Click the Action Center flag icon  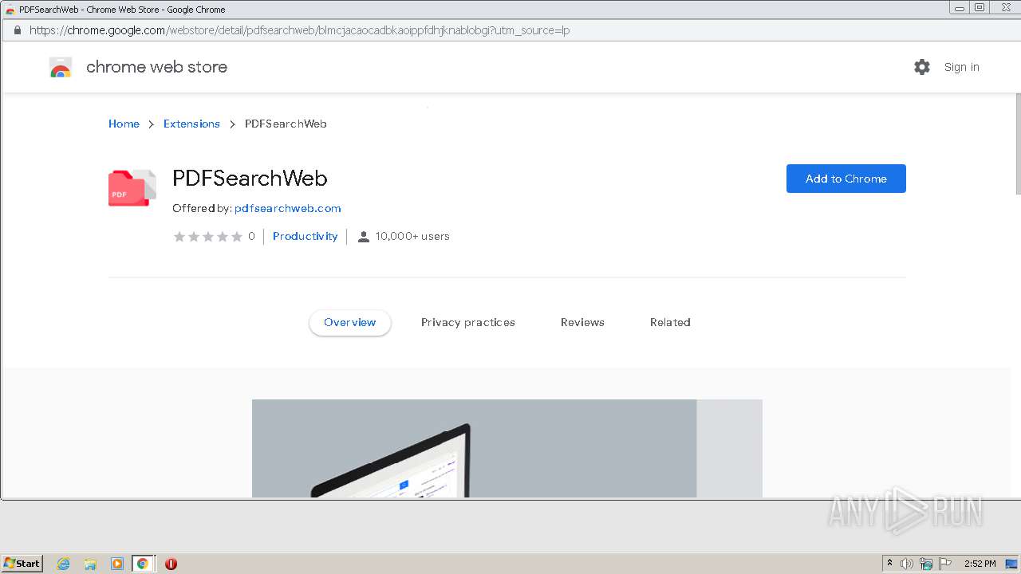pos(945,564)
